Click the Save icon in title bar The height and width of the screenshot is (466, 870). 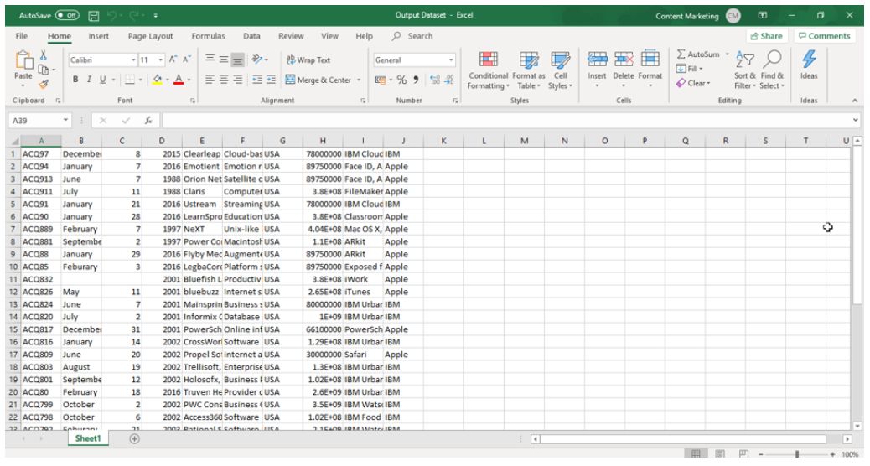tap(94, 16)
